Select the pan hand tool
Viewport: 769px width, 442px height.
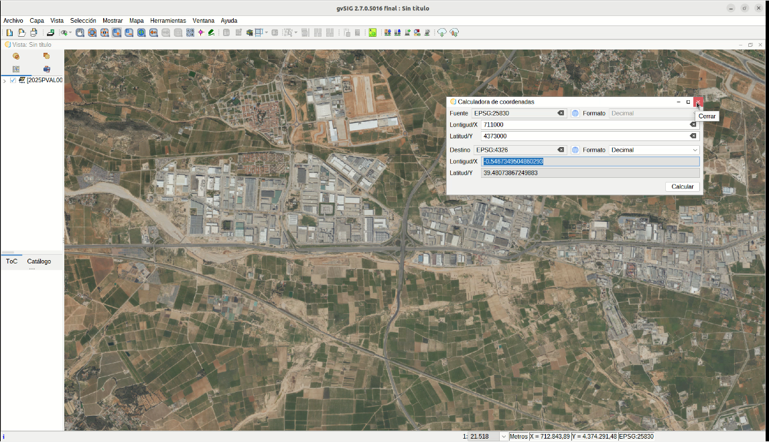(x=80, y=33)
